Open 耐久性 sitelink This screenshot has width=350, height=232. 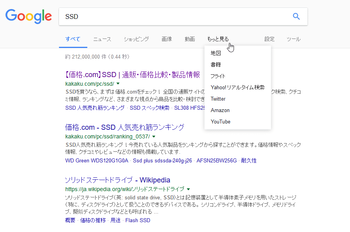249,160
